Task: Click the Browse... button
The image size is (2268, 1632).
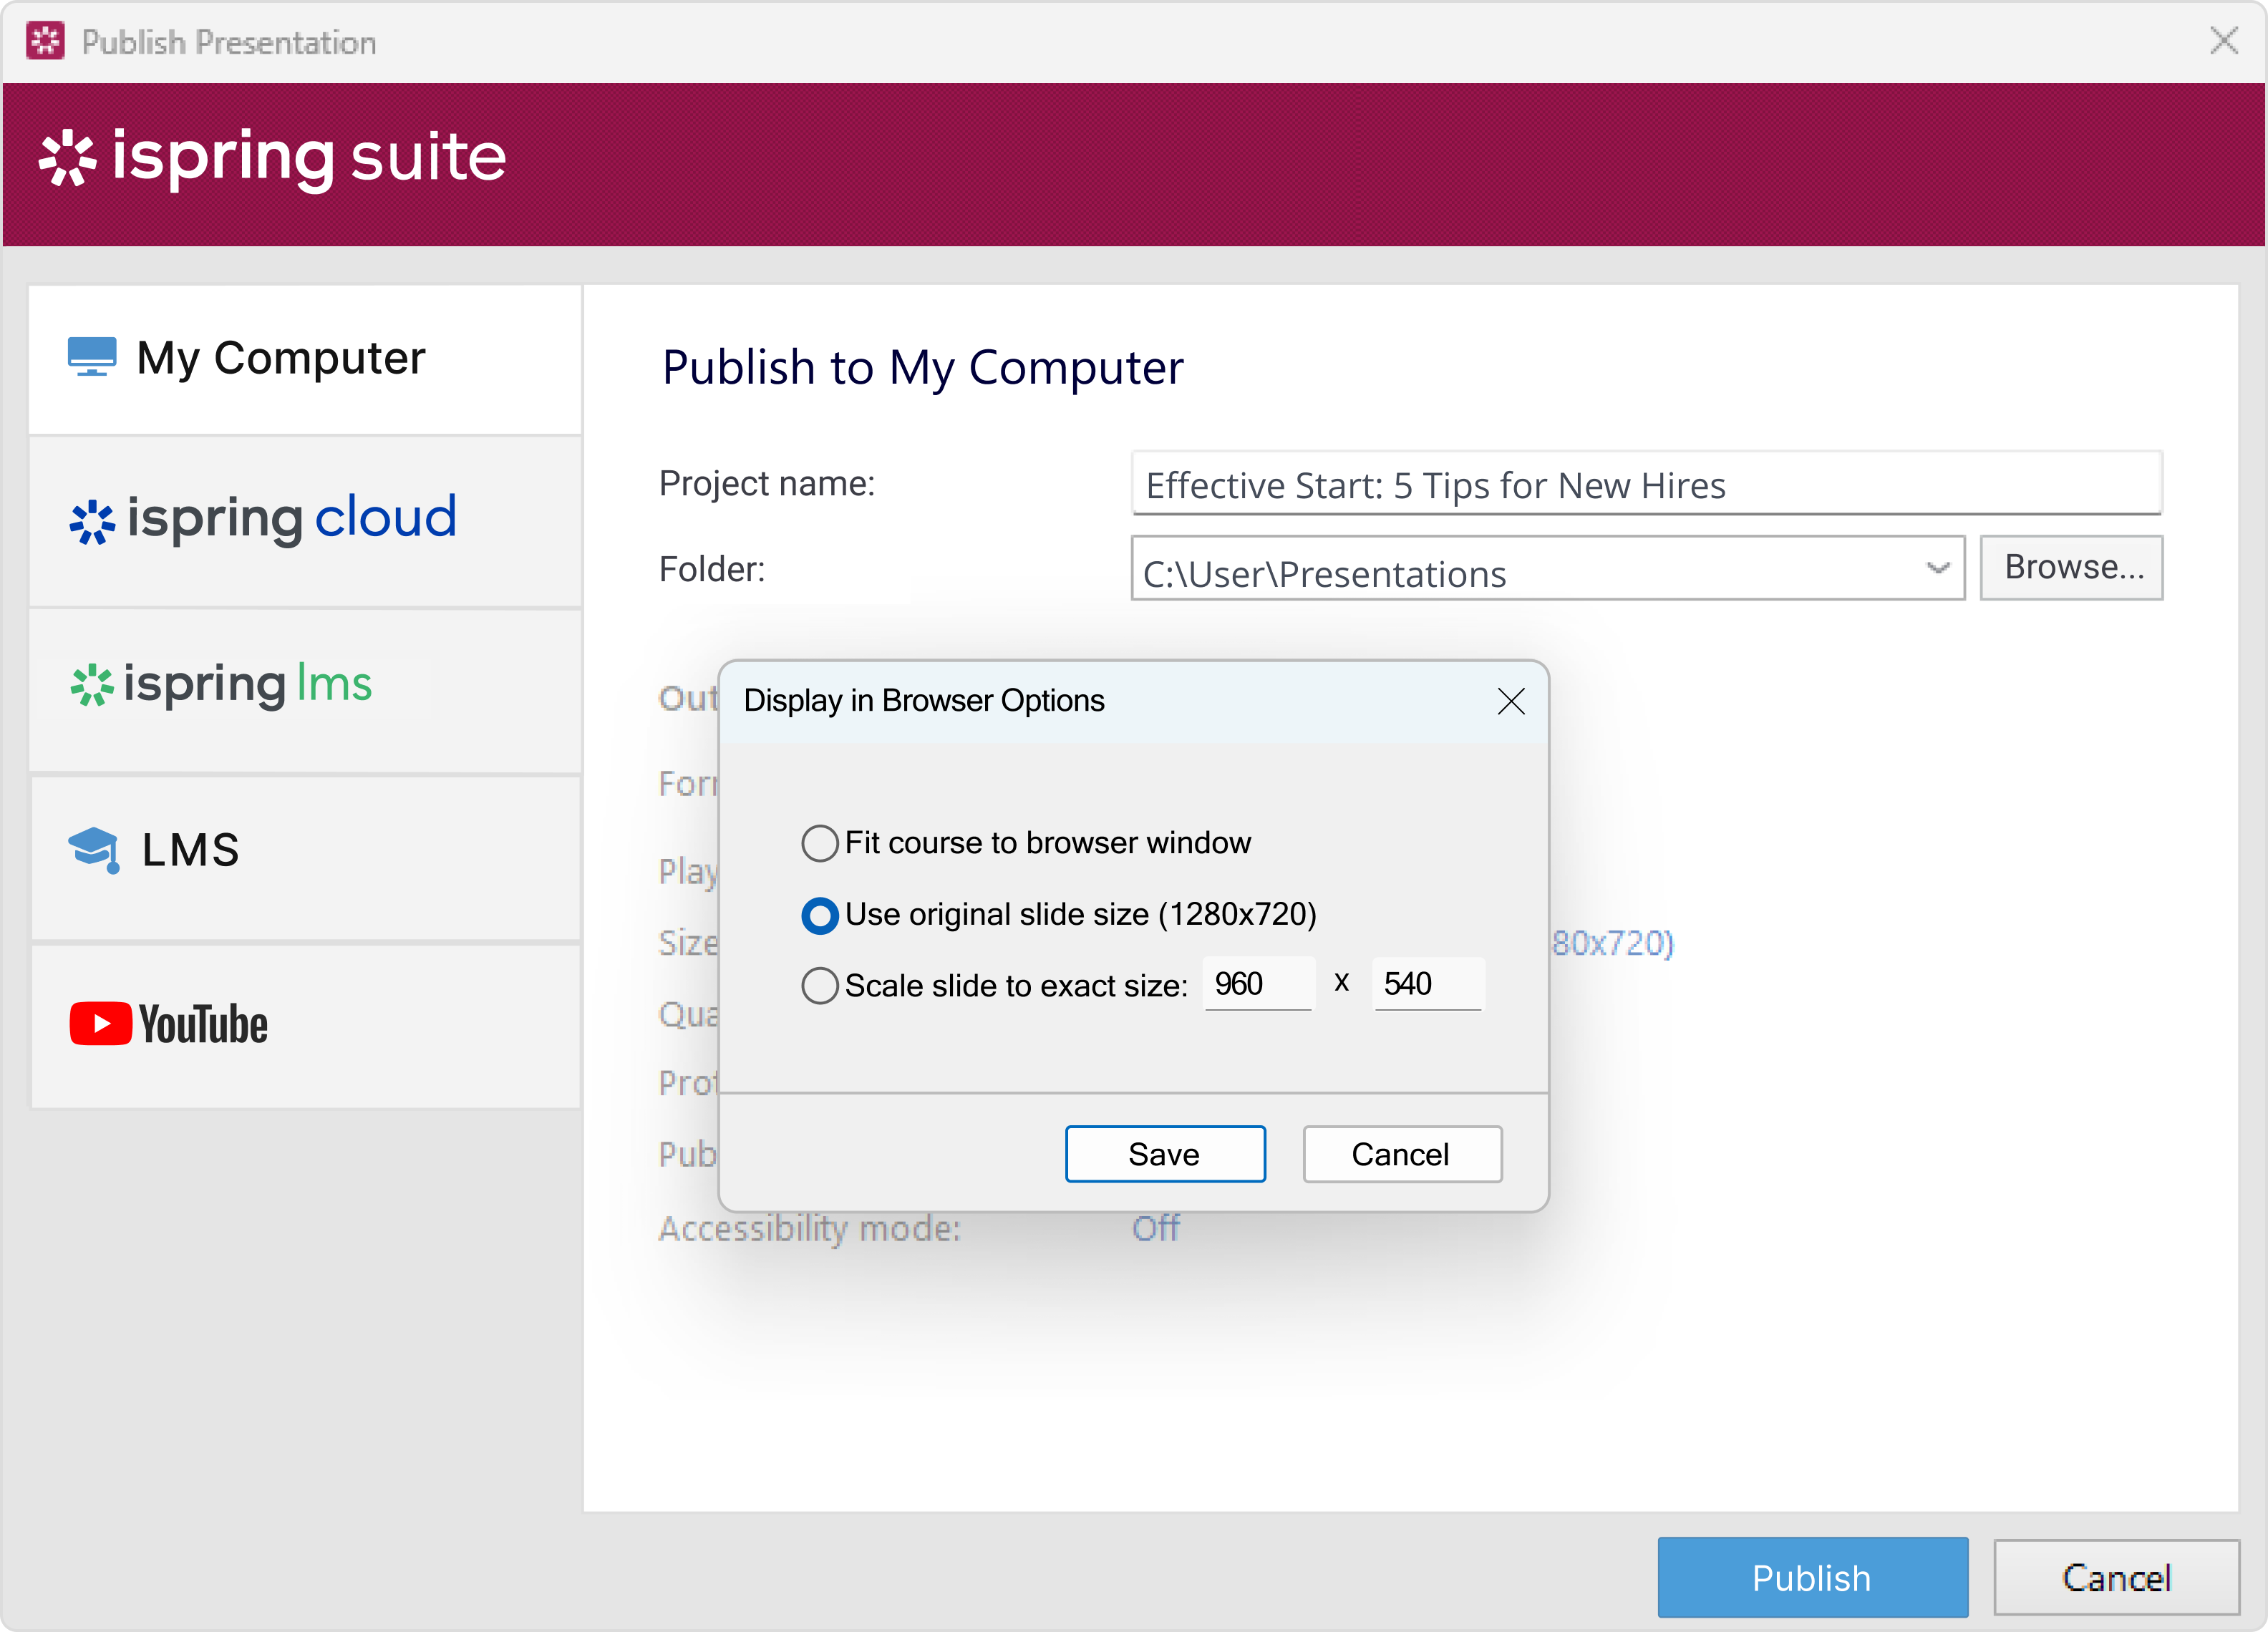Action: [x=2072, y=567]
